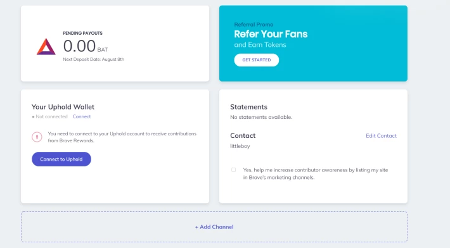450x248 pixels.
Task: Open the Connect link beside Not connected
Action: pos(82,116)
